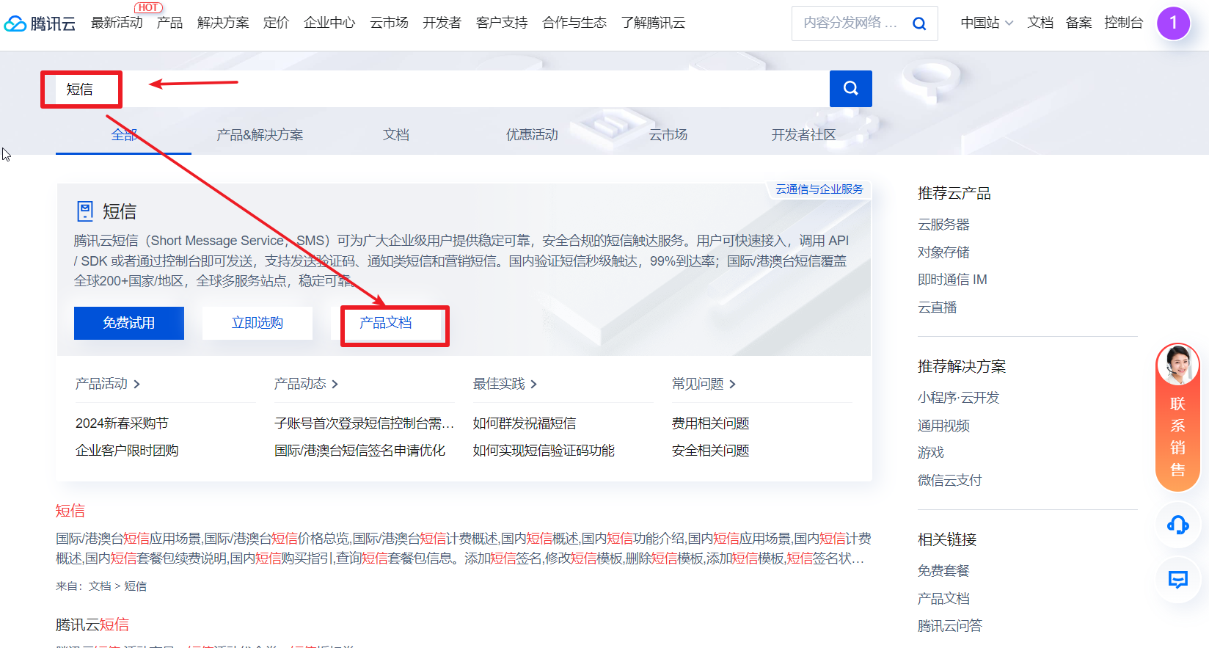The width and height of the screenshot is (1209, 648).
Task: Open related link 腾讯云问答
Action: click(x=949, y=626)
